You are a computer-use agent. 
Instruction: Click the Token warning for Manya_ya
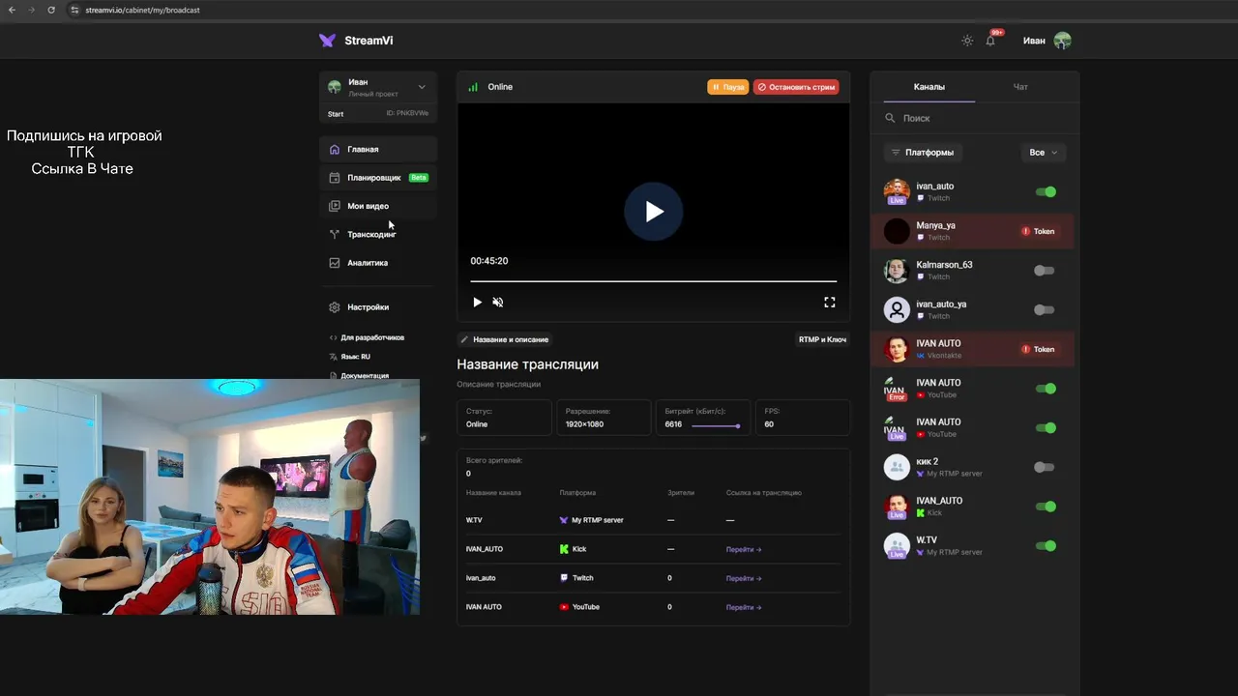point(1039,231)
